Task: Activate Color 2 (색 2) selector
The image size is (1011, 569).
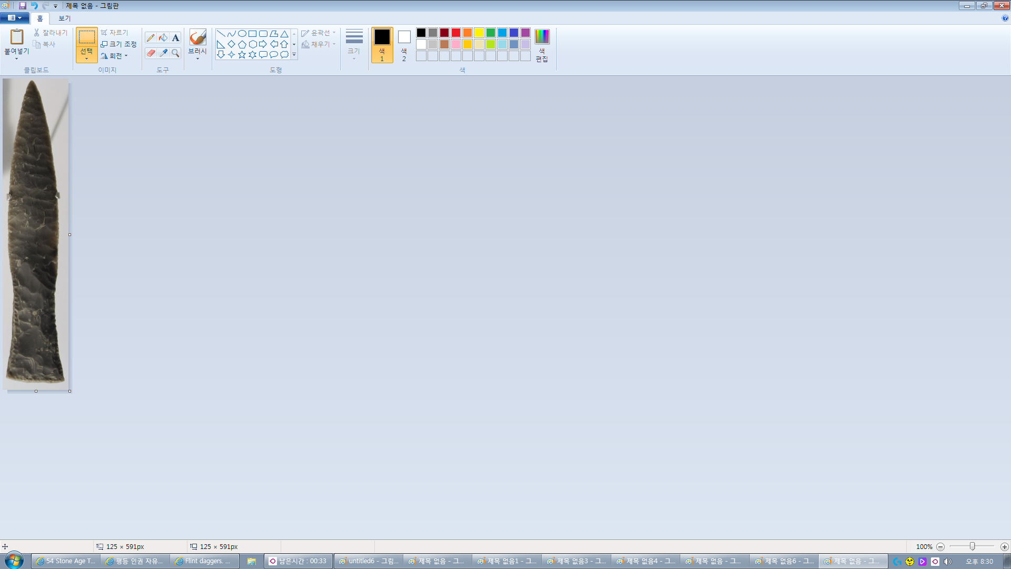Action: 404,45
